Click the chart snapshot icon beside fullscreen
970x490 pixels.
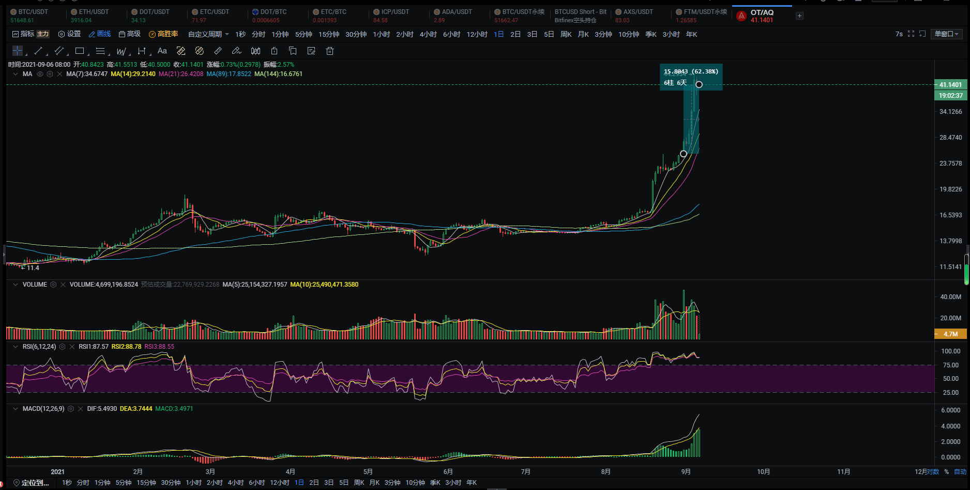[x=922, y=34]
